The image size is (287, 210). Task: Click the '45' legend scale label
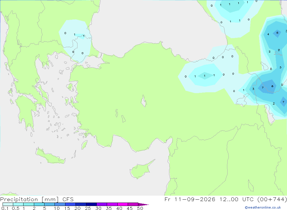(x=130, y=208)
